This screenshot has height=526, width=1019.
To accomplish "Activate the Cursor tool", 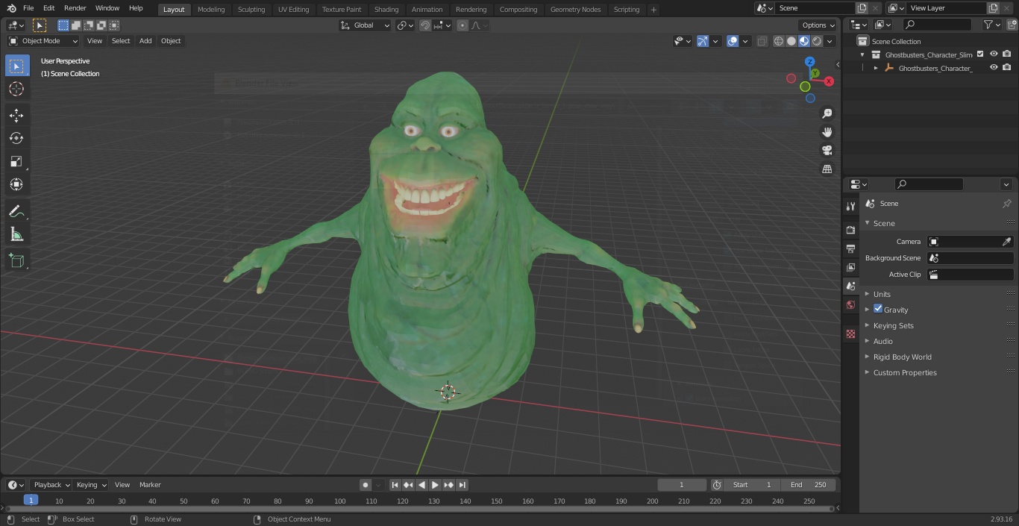I will [x=16, y=89].
